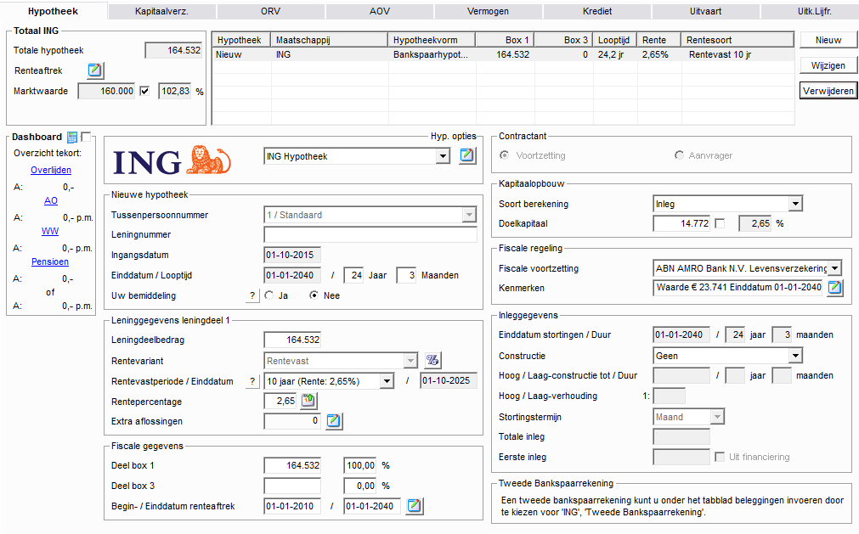Viewport: 859px width, 534px height.
Task: Select the Nee radio for Uw bemiddeling
Action: [314, 295]
